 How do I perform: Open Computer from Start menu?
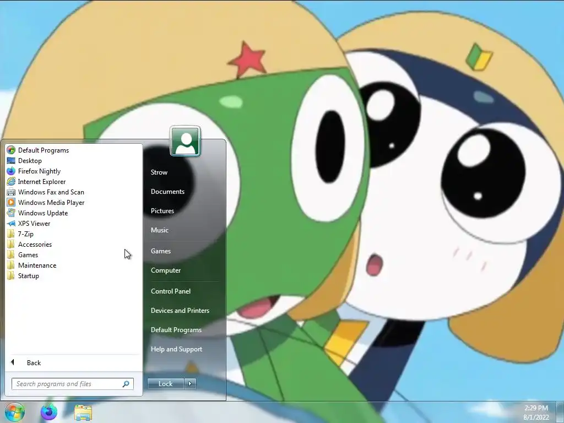tap(165, 270)
